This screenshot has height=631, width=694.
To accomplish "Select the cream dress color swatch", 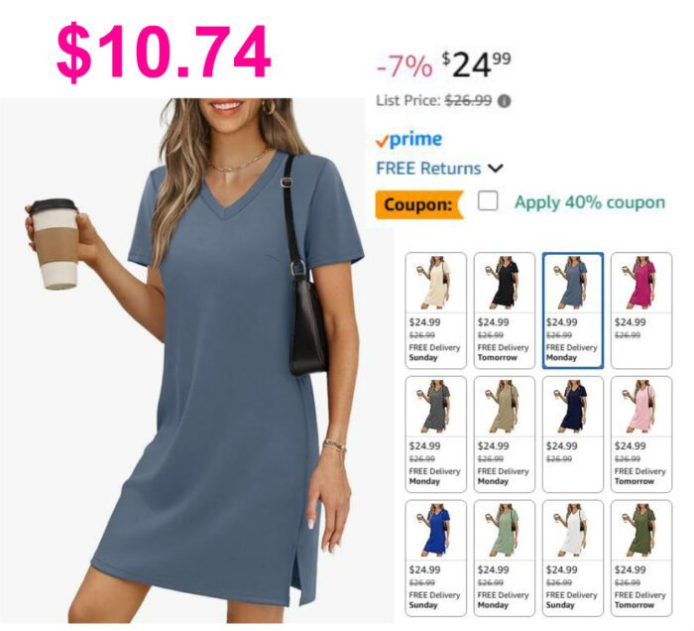I will [x=436, y=311].
